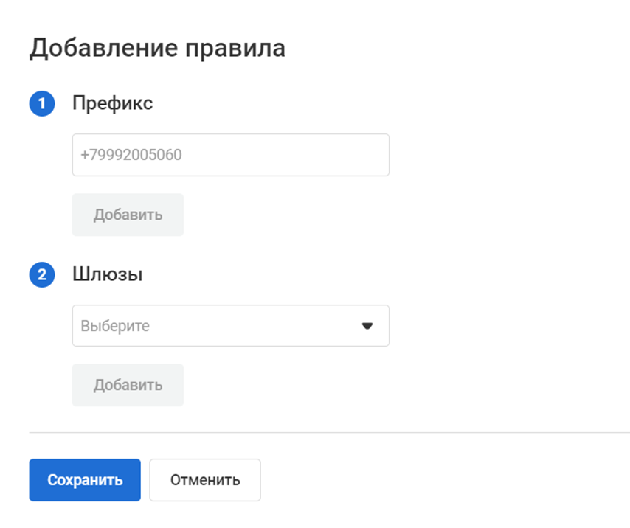Image resolution: width=630 pixels, height=528 pixels.
Task: Click the Выберите placeholder in the combo box
Action: [x=115, y=326]
